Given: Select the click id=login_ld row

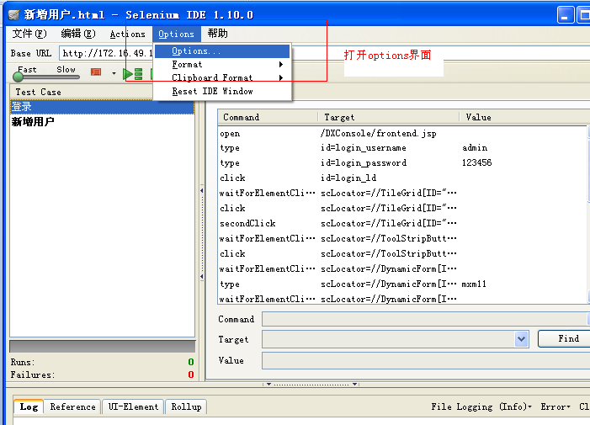Looking at the screenshot, I should click(x=402, y=178).
